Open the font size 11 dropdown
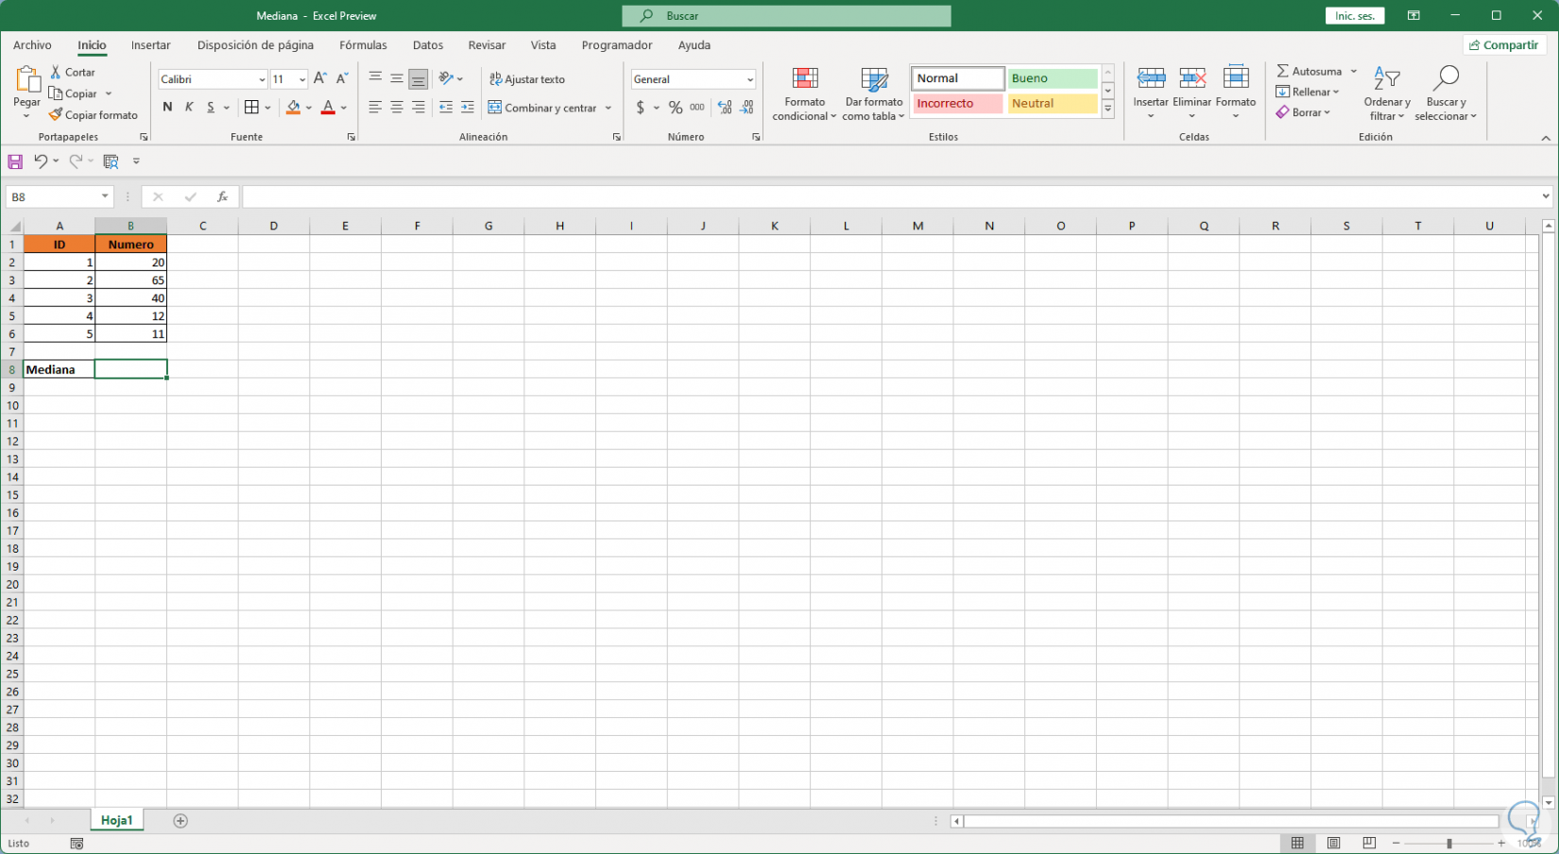The width and height of the screenshot is (1559, 854). click(x=302, y=79)
